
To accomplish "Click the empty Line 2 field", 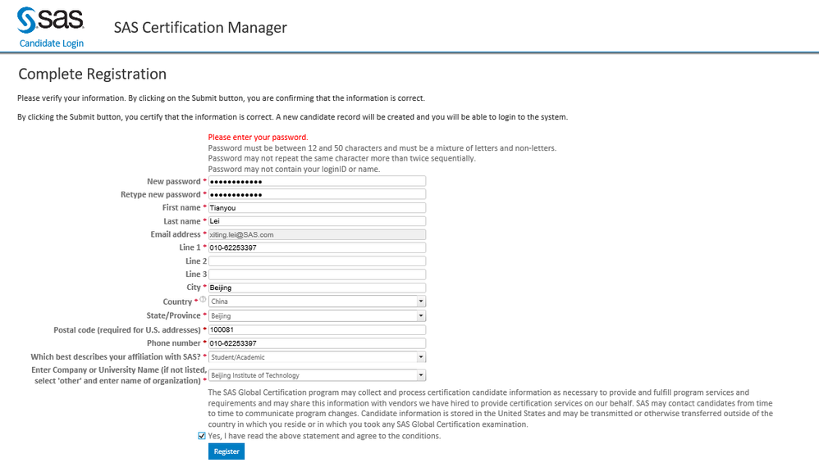I will 317,261.
